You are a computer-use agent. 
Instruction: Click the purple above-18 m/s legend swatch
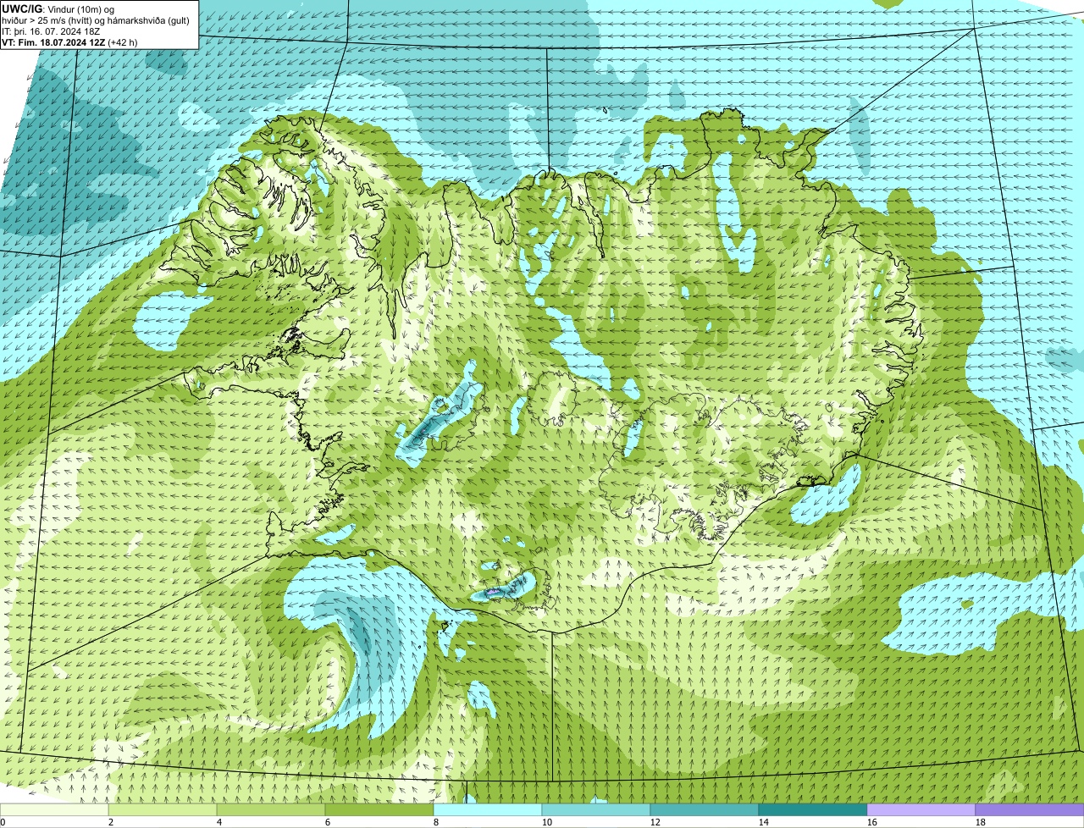tap(1030, 809)
